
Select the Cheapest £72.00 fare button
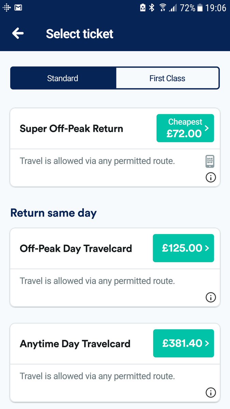(185, 128)
